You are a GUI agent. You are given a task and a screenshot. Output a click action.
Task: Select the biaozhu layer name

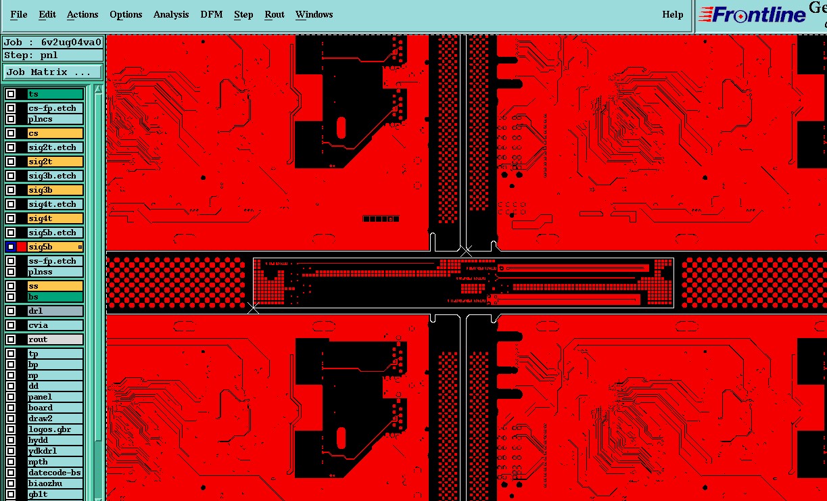point(55,483)
